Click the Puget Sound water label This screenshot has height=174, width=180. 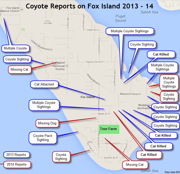120,18
